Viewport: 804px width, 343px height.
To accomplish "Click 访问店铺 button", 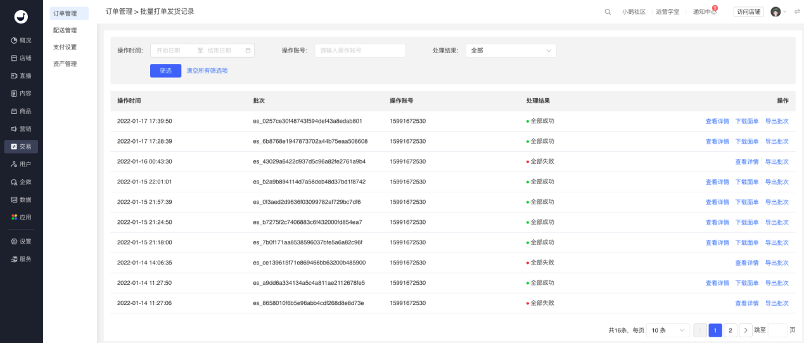I will pyautogui.click(x=749, y=12).
